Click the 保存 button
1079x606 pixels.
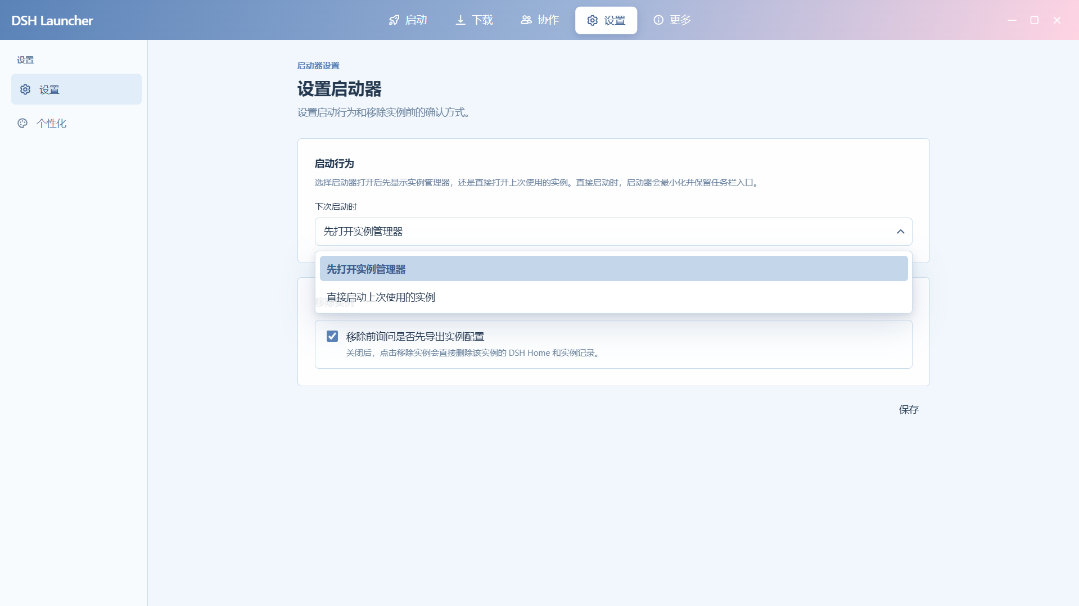(909, 409)
